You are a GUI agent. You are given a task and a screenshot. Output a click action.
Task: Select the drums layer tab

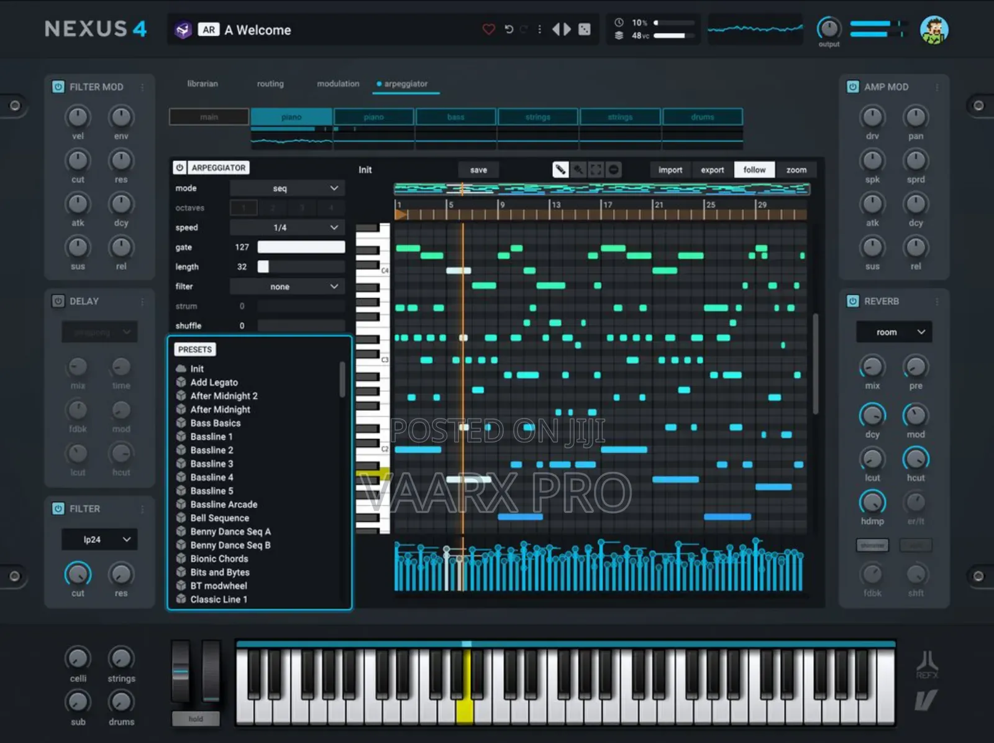click(703, 117)
